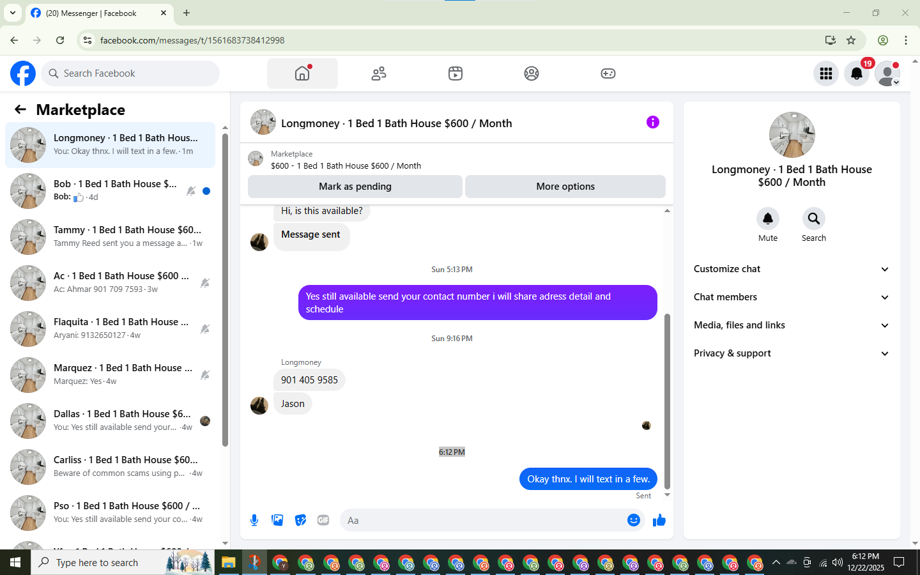This screenshot has height=575, width=920.
Task: Click the address bar URL
Action: pyautogui.click(x=192, y=40)
